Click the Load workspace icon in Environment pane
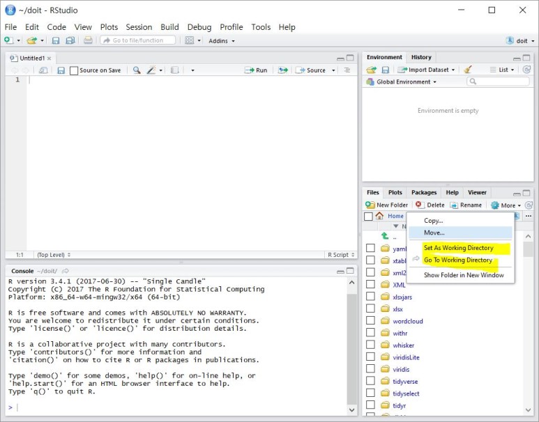Screen dimensions: 539x422 371,70
